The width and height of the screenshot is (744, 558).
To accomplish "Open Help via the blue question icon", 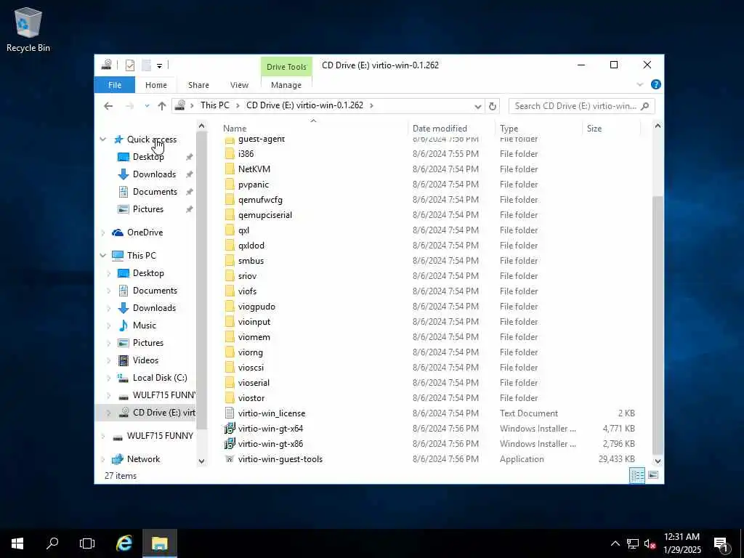I will pos(656,84).
